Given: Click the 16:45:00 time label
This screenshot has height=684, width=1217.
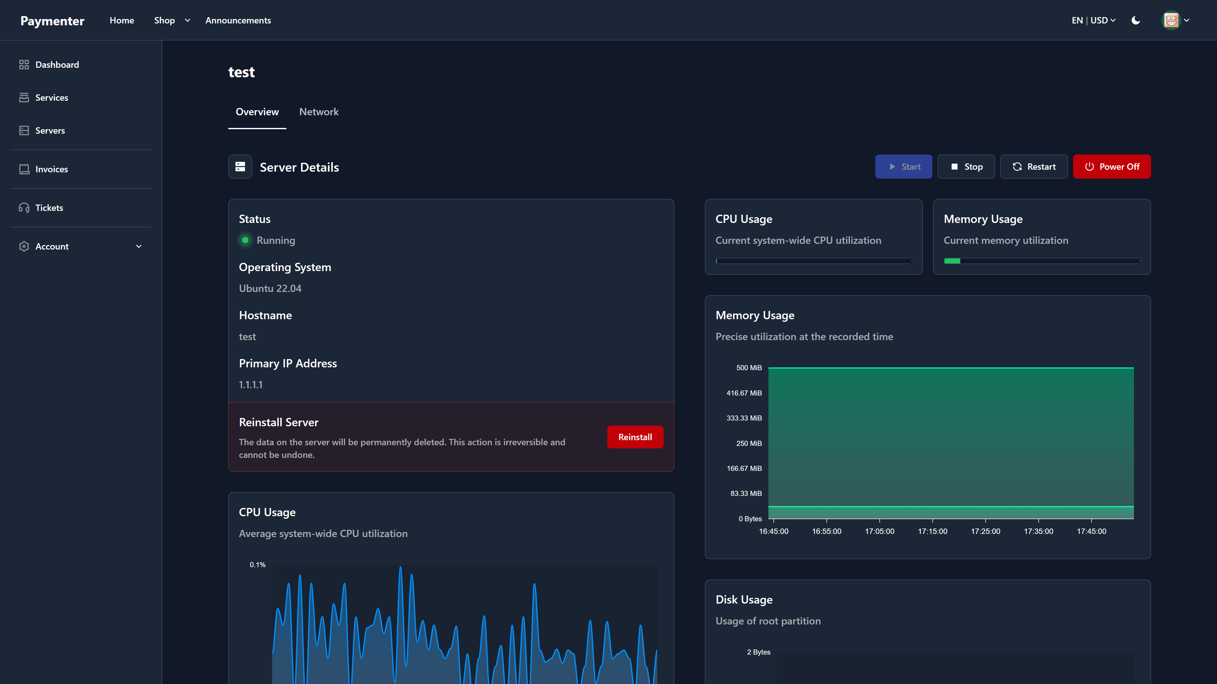Looking at the screenshot, I should (x=773, y=531).
